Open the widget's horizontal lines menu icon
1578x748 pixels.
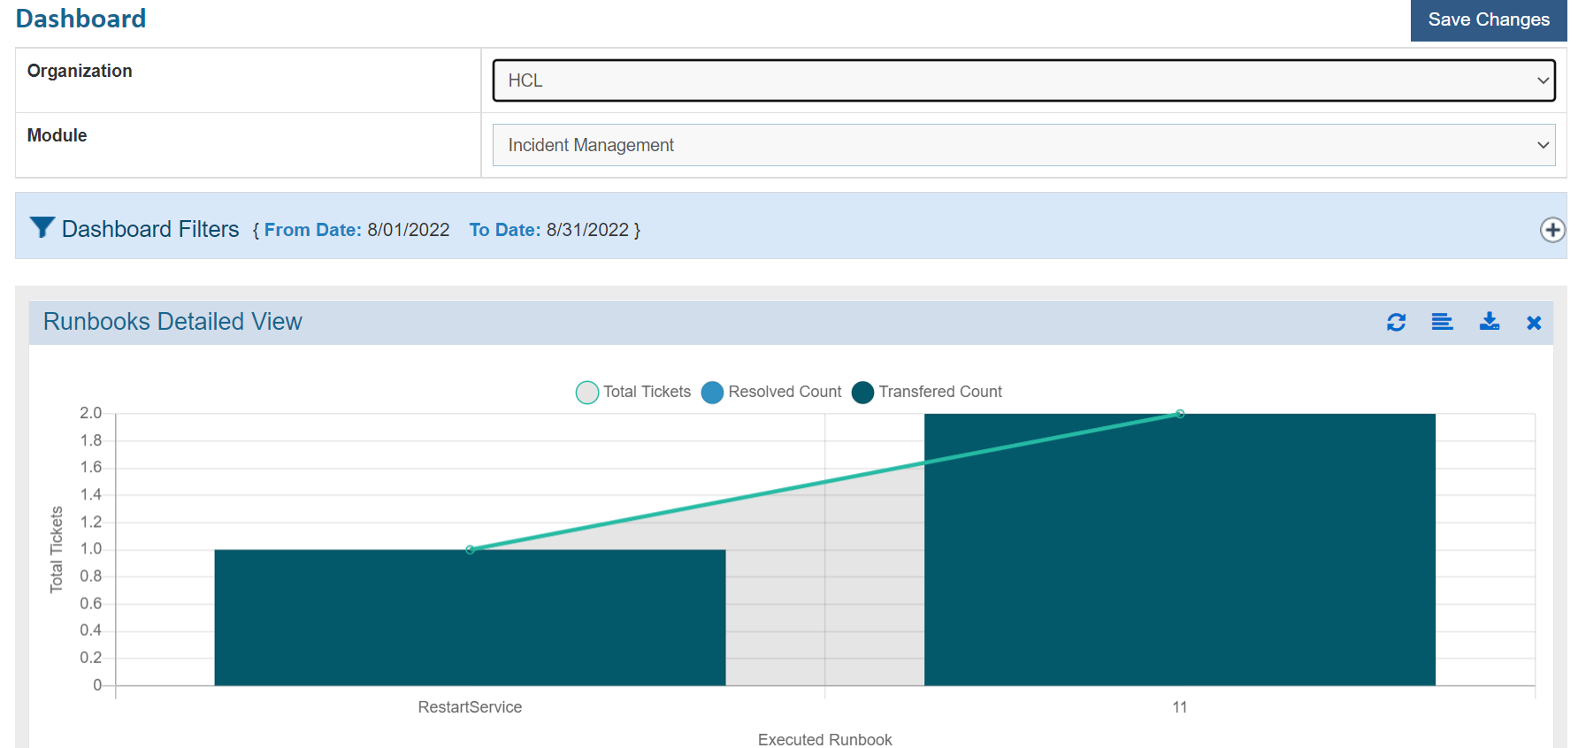coord(1442,323)
